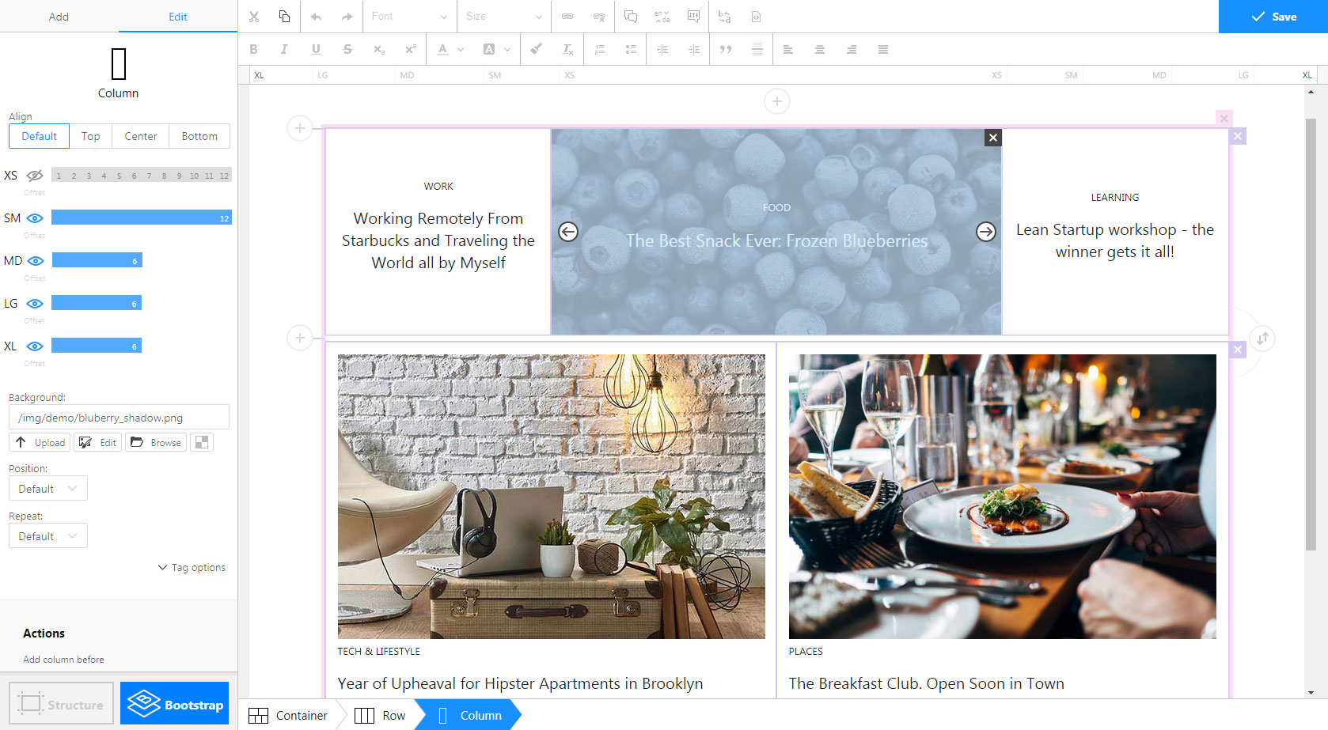Select Bottom alignment option
Viewport: 1328px width, 730px height.
pyautogui.click(x=199, y=136)
